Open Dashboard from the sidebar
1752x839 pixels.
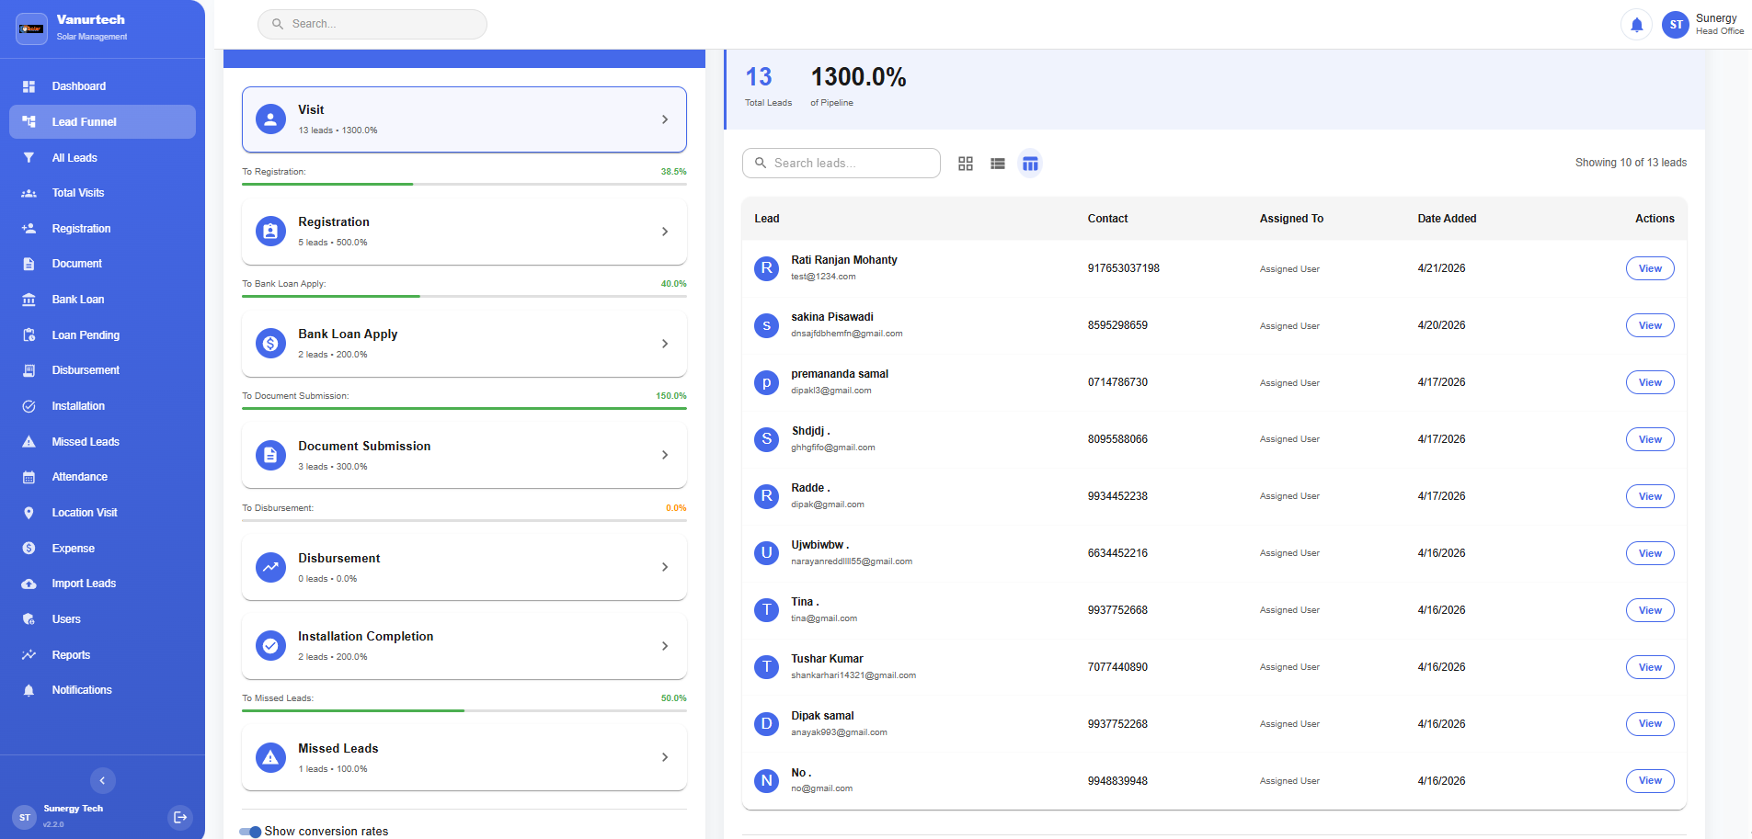(102, 86)
